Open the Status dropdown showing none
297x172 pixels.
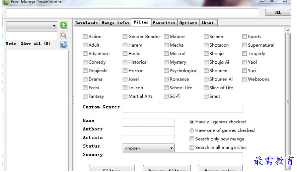(x=149, y=148)
